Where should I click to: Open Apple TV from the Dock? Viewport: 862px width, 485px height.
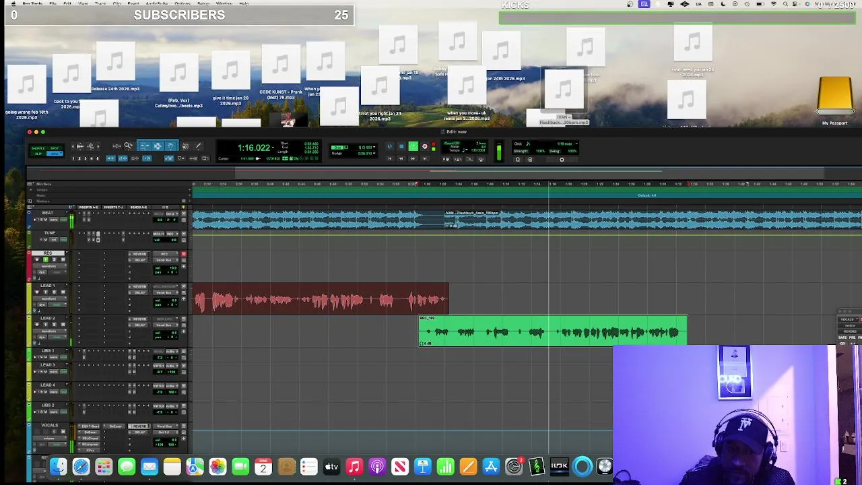click(331, 466)
